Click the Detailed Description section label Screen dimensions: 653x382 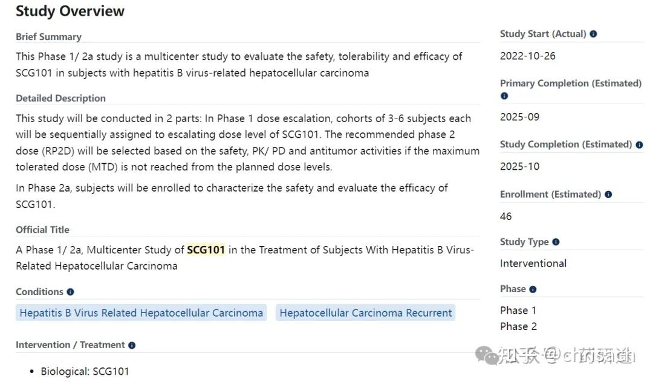tap(60, 99)
